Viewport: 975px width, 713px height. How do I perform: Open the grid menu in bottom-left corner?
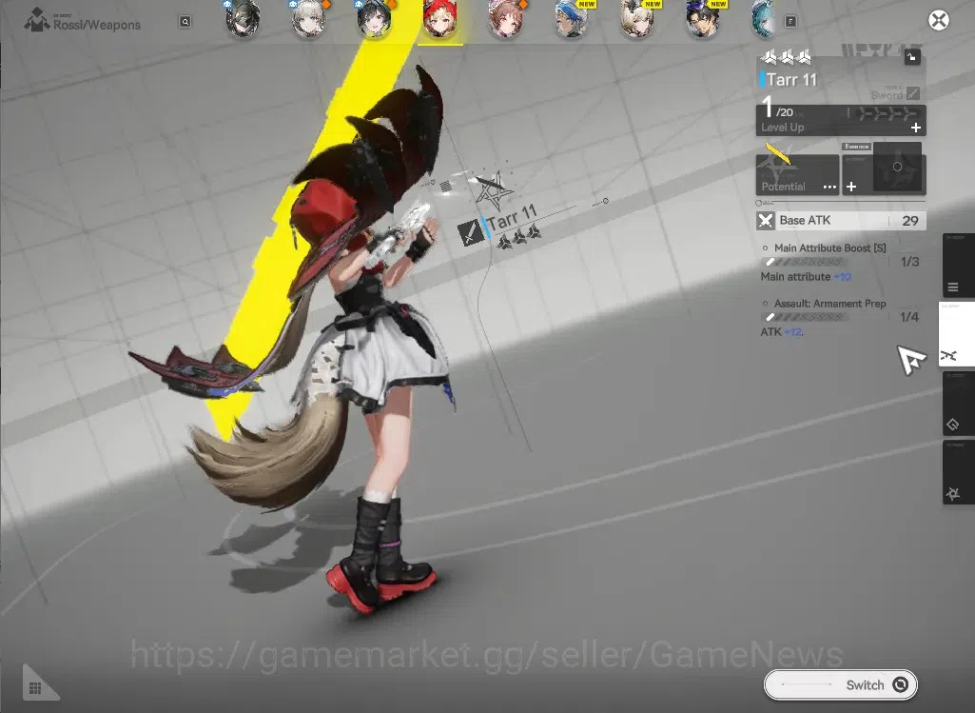[35, 688]
